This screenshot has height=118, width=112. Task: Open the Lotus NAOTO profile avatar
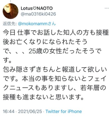[10, 11]
